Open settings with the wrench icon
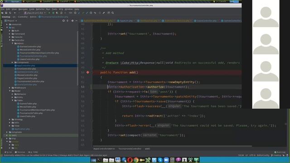This screenshot has width=290, height=163. [104, 13]
